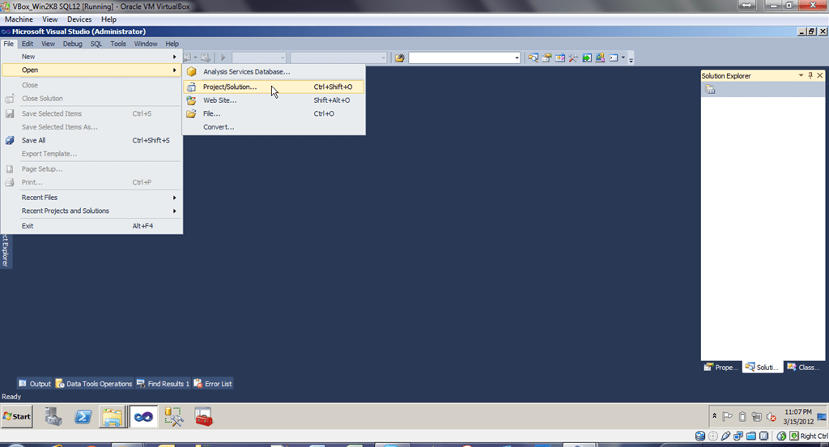829x447 pixels.
Task: Click the SQL Server tools taskbar icon
Action: pos(174,417)
